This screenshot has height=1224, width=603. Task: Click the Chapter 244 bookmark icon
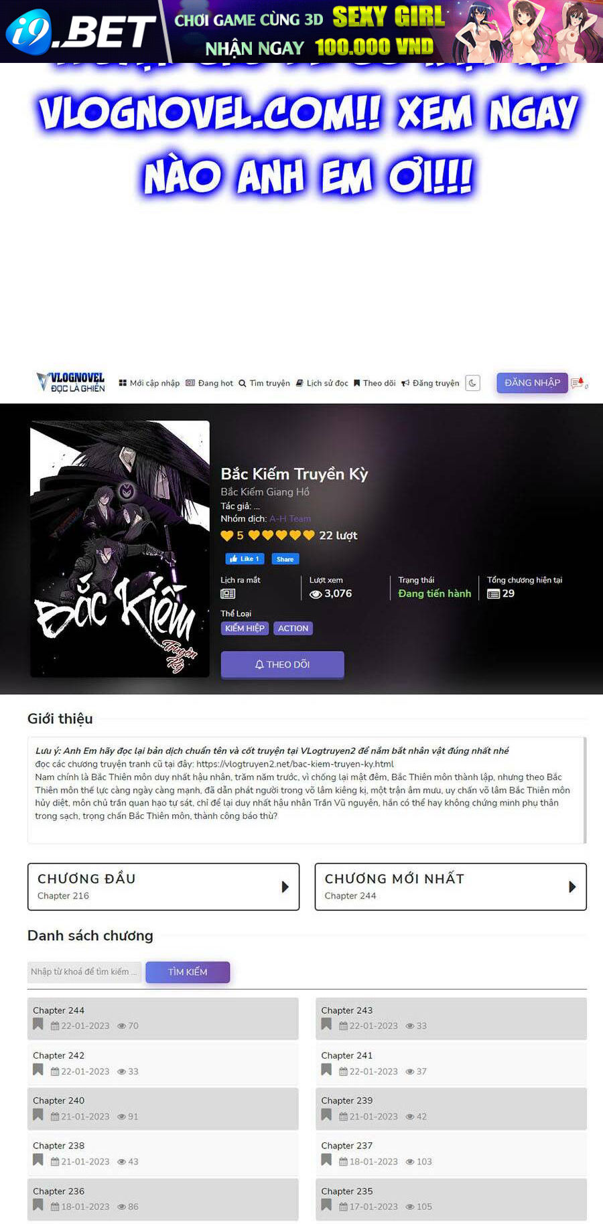point(38,1024)
